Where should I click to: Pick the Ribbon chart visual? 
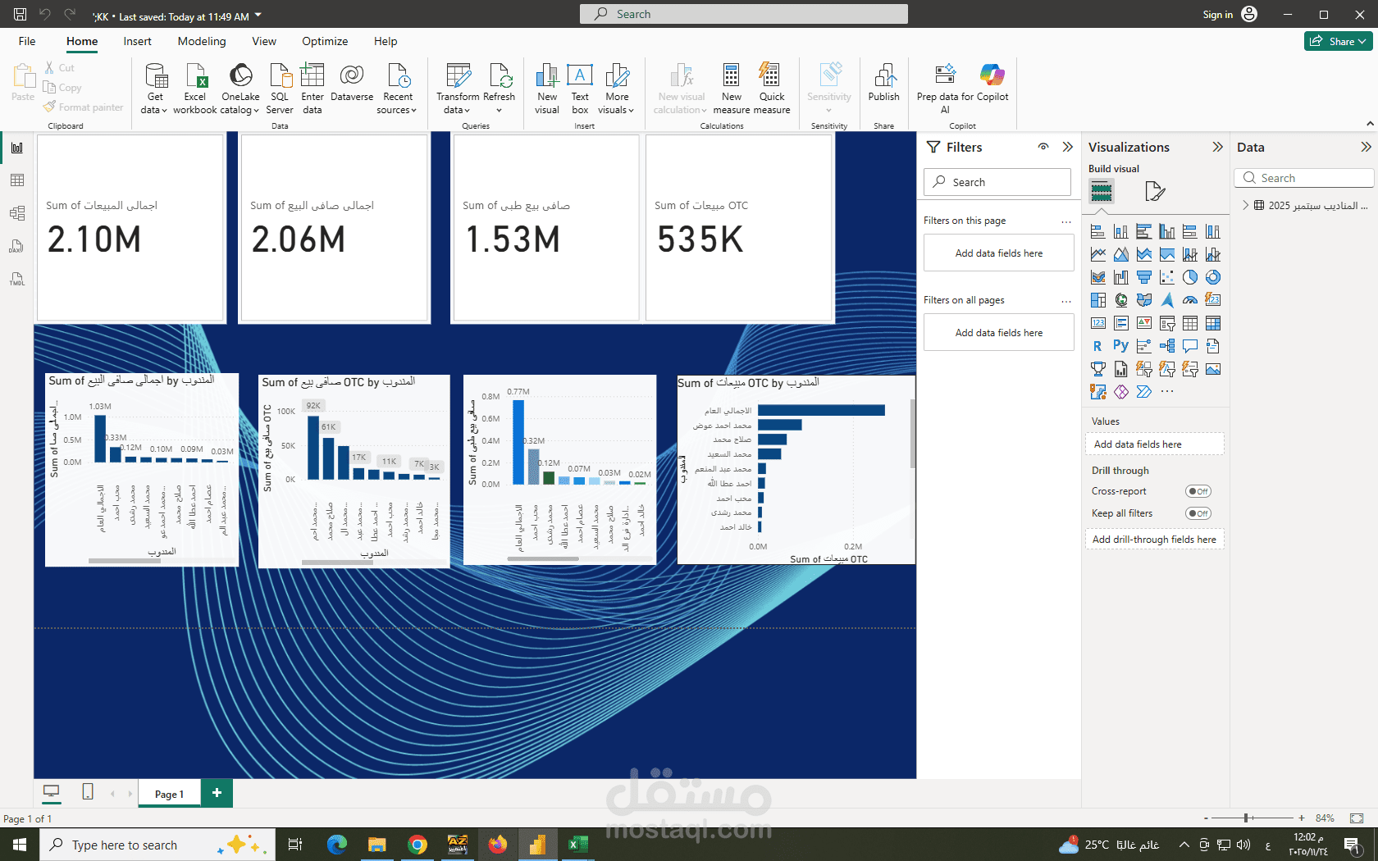pyautogui.click(x=1097, y=278)
